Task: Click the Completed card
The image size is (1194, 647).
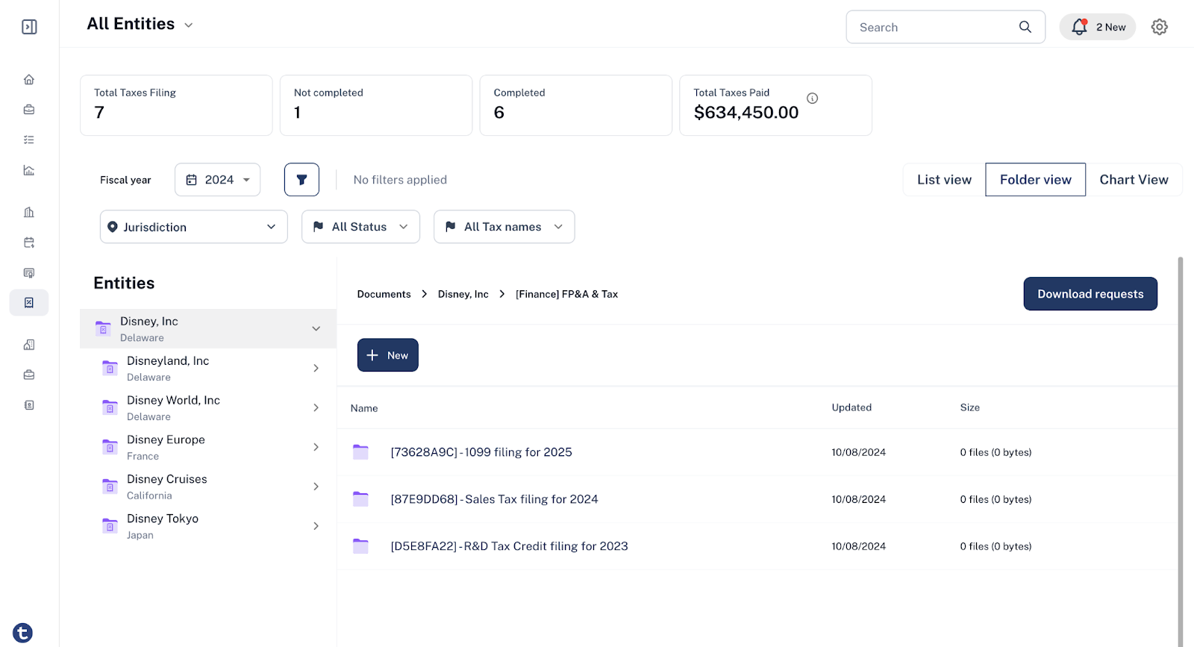Action: click(x=576, y=105)
